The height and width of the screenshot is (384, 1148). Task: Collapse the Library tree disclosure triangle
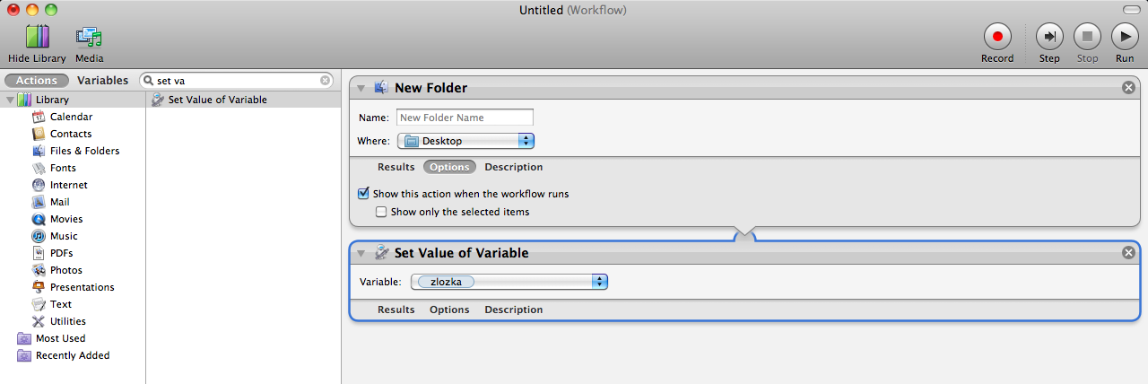[9, 100]
